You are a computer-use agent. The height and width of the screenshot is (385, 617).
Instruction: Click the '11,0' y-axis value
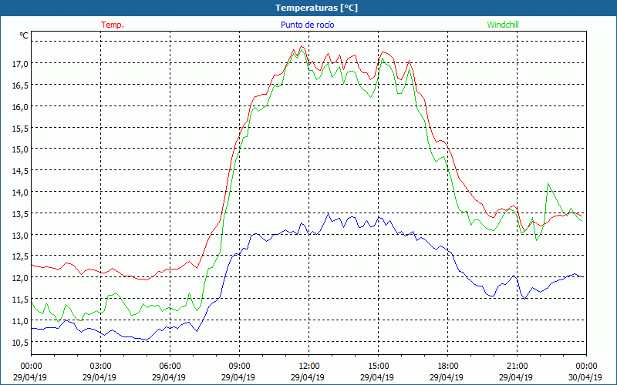pos(20,320)
